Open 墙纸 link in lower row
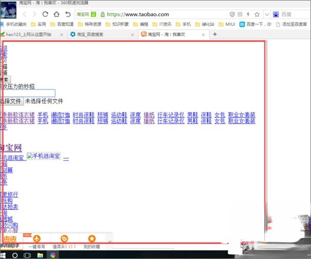The image size is (311, 259). point(149,121)
